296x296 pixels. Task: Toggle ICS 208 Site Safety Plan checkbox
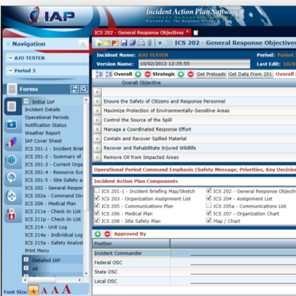pos(97,220)
